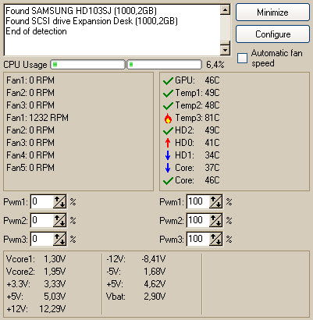Click the blue down arrow beside HD1
Screen dimensions: 313x320
(x=168, y=155)
